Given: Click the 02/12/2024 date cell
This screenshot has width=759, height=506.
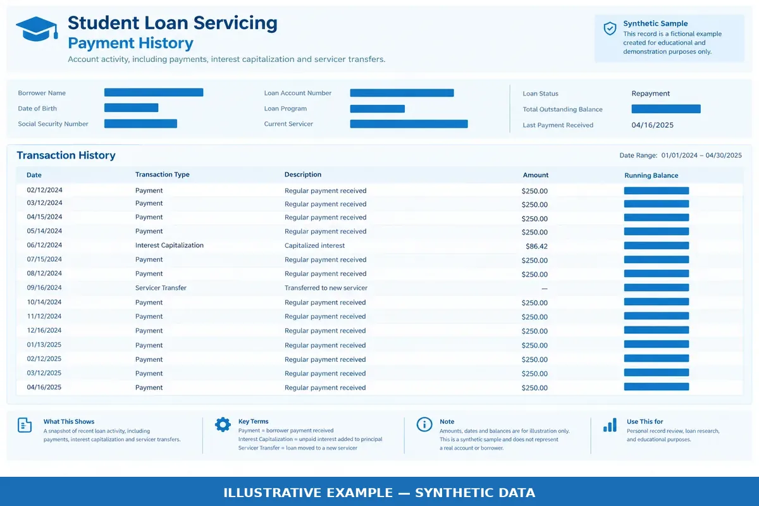Looking at the screenshot, I should click(x=44, y=190).
